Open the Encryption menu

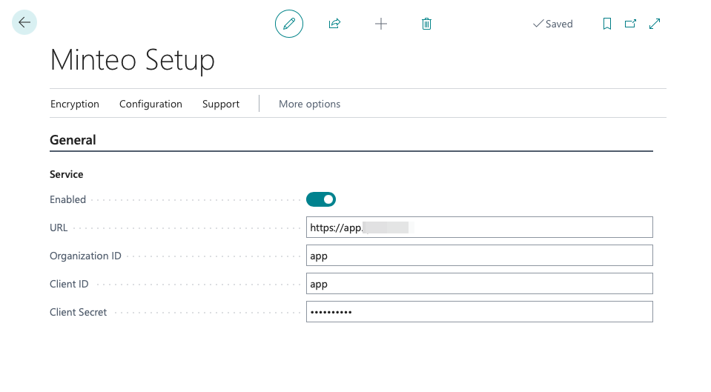pos(75,104)
